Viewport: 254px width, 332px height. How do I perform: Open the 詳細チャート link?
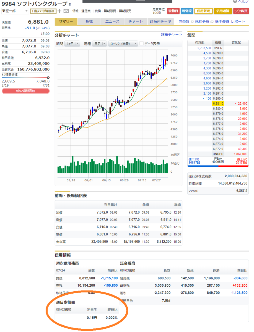[x=172, y=35]
